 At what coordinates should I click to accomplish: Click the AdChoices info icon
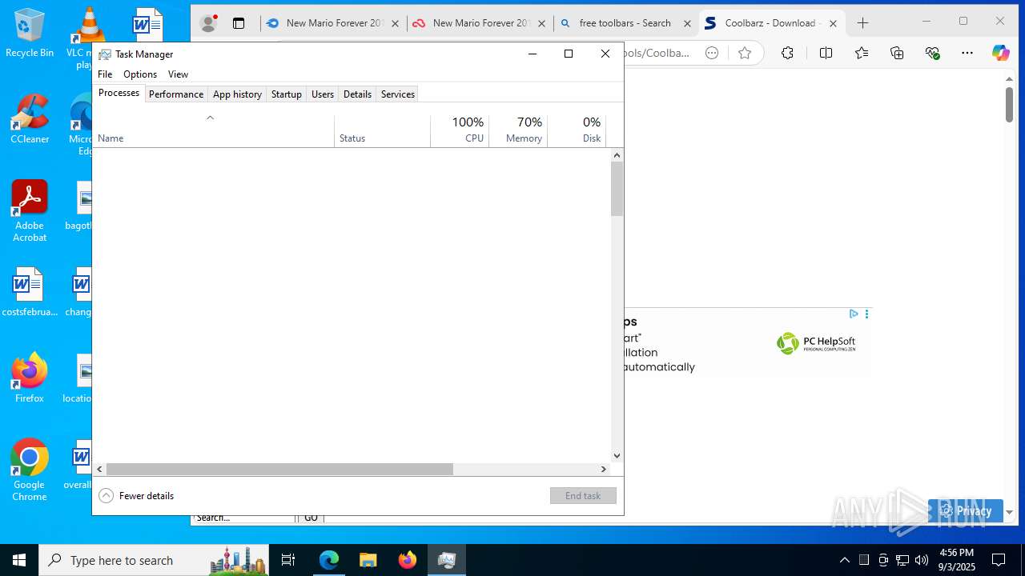[854, 314]
